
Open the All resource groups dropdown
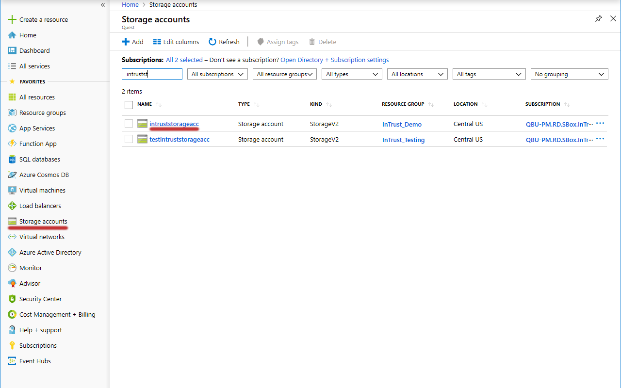(285, 74)
